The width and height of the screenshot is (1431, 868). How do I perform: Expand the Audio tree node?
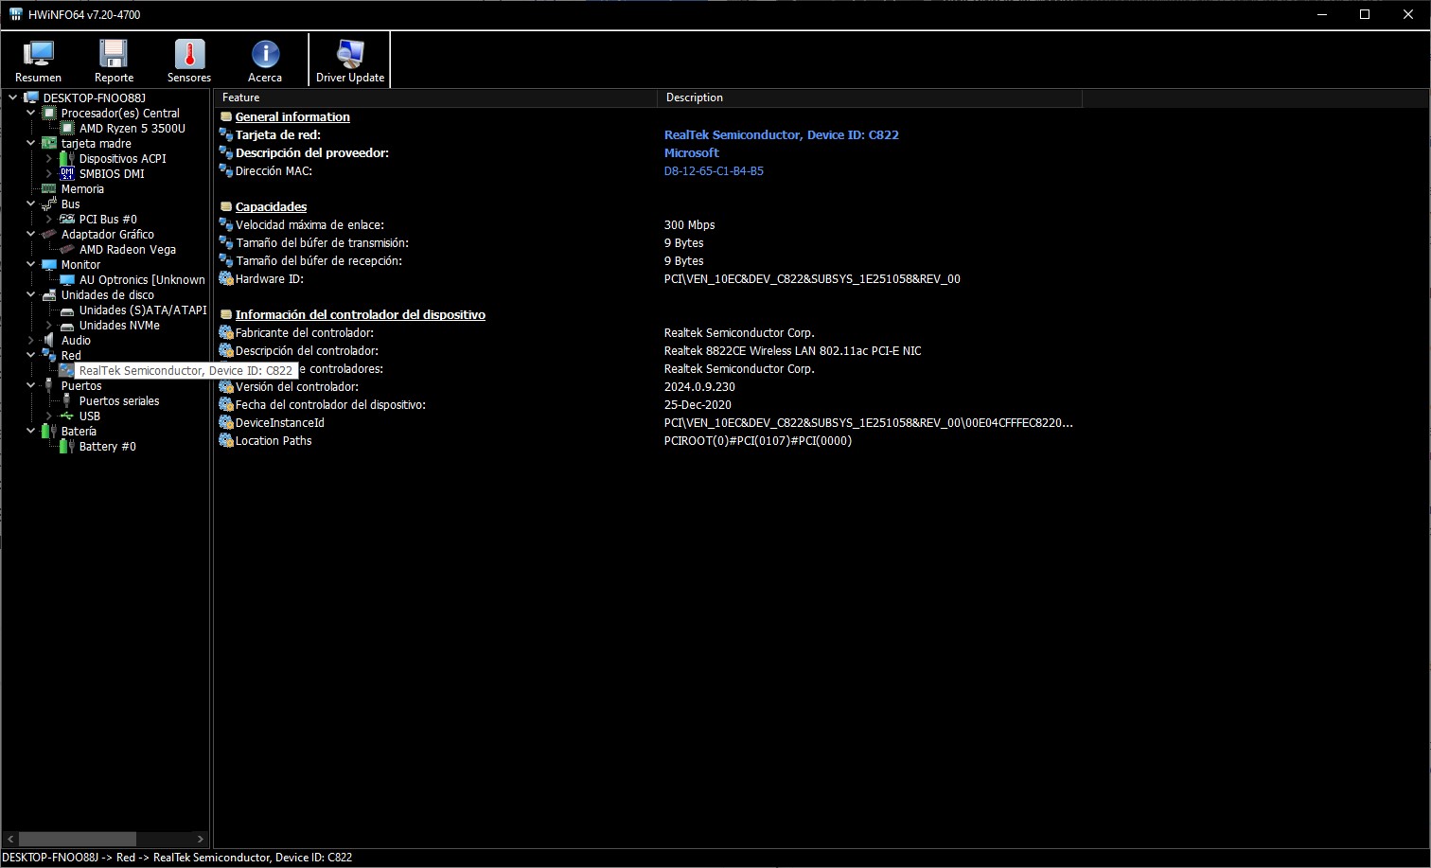click(31, 341)
